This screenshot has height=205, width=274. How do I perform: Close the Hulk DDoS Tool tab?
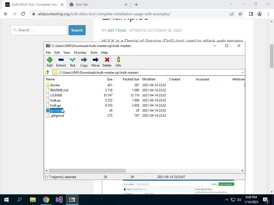pos(62,5)
